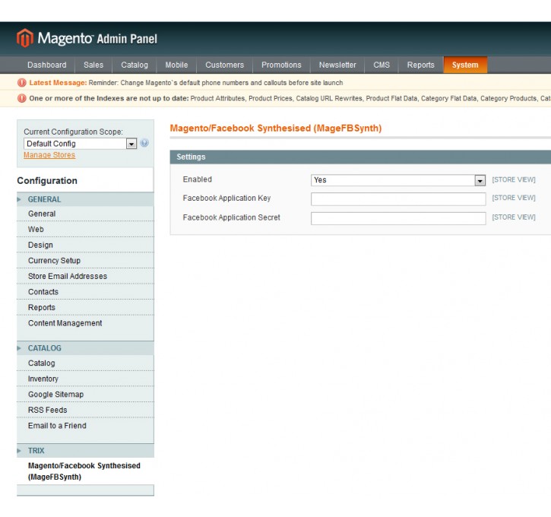Click the Facebook Application Key label

click(x=226, y=198)
